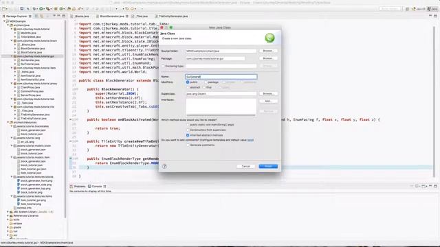Click the Save toolbar icon
Screen dimensions: 440x247
tap(21, 9)
